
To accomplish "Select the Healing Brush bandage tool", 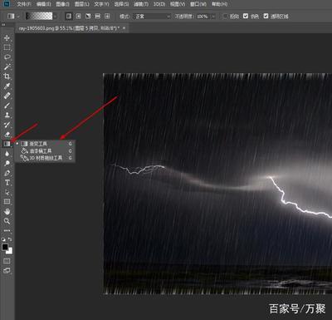I will tap(7, 96).
